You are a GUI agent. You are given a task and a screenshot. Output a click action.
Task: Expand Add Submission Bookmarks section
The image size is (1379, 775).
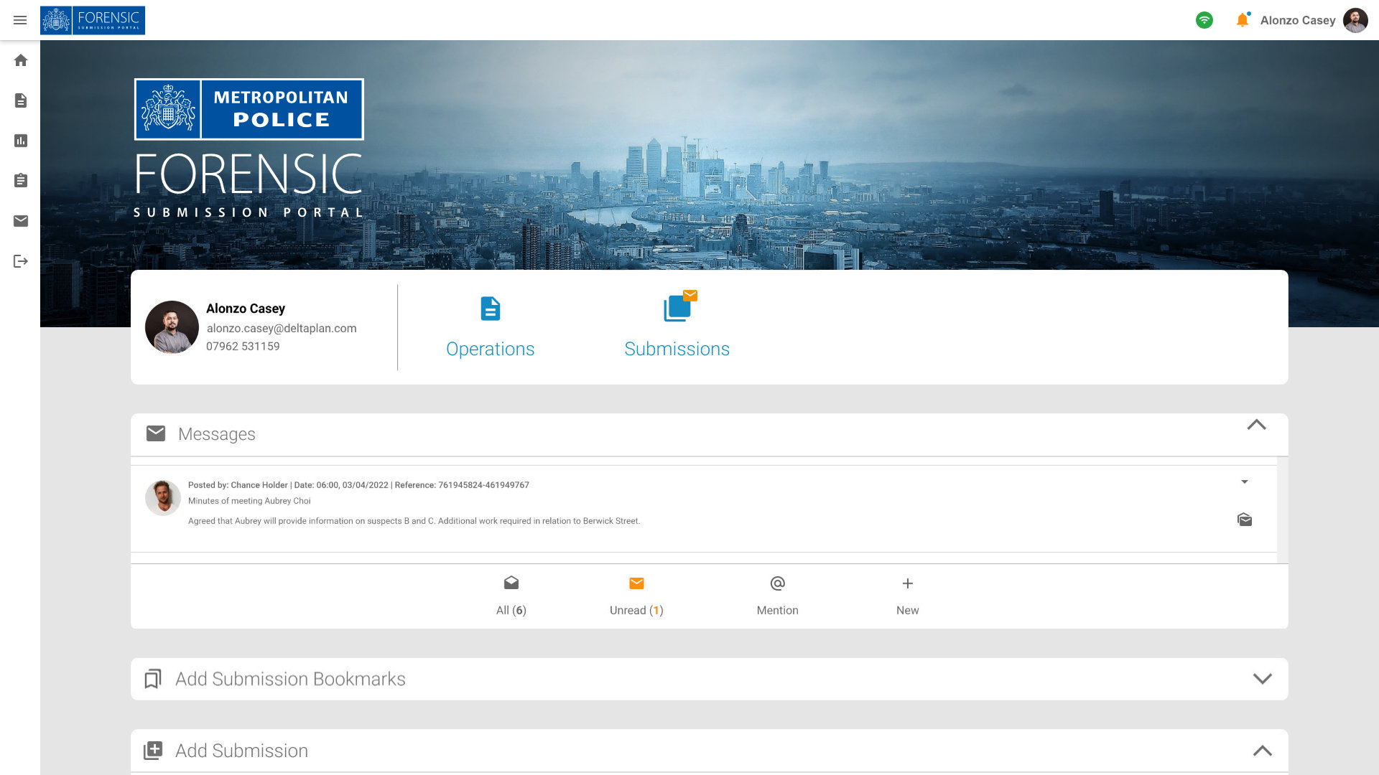1262,678
